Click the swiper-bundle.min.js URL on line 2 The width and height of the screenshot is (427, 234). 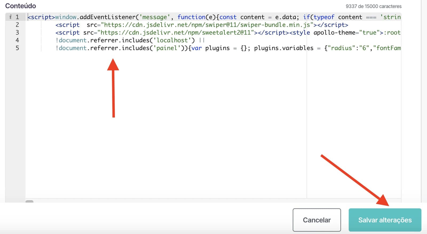pos(207,25)
